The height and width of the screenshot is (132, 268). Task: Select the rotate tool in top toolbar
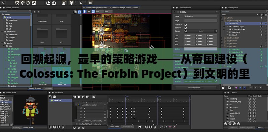(x=28, y=3)
